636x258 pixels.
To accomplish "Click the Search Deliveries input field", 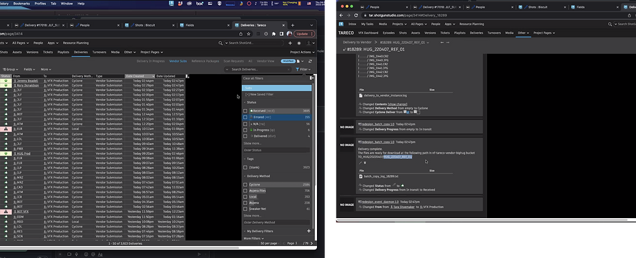I will point(258,69).
